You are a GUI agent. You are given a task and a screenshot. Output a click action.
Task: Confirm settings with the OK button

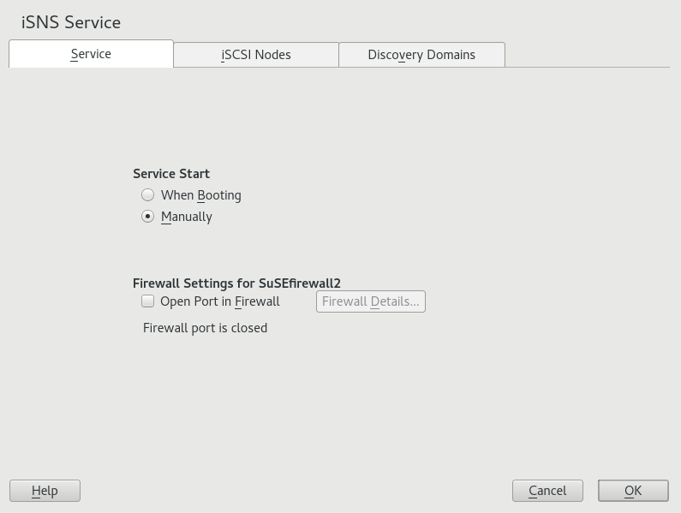[x=633, y=491]
